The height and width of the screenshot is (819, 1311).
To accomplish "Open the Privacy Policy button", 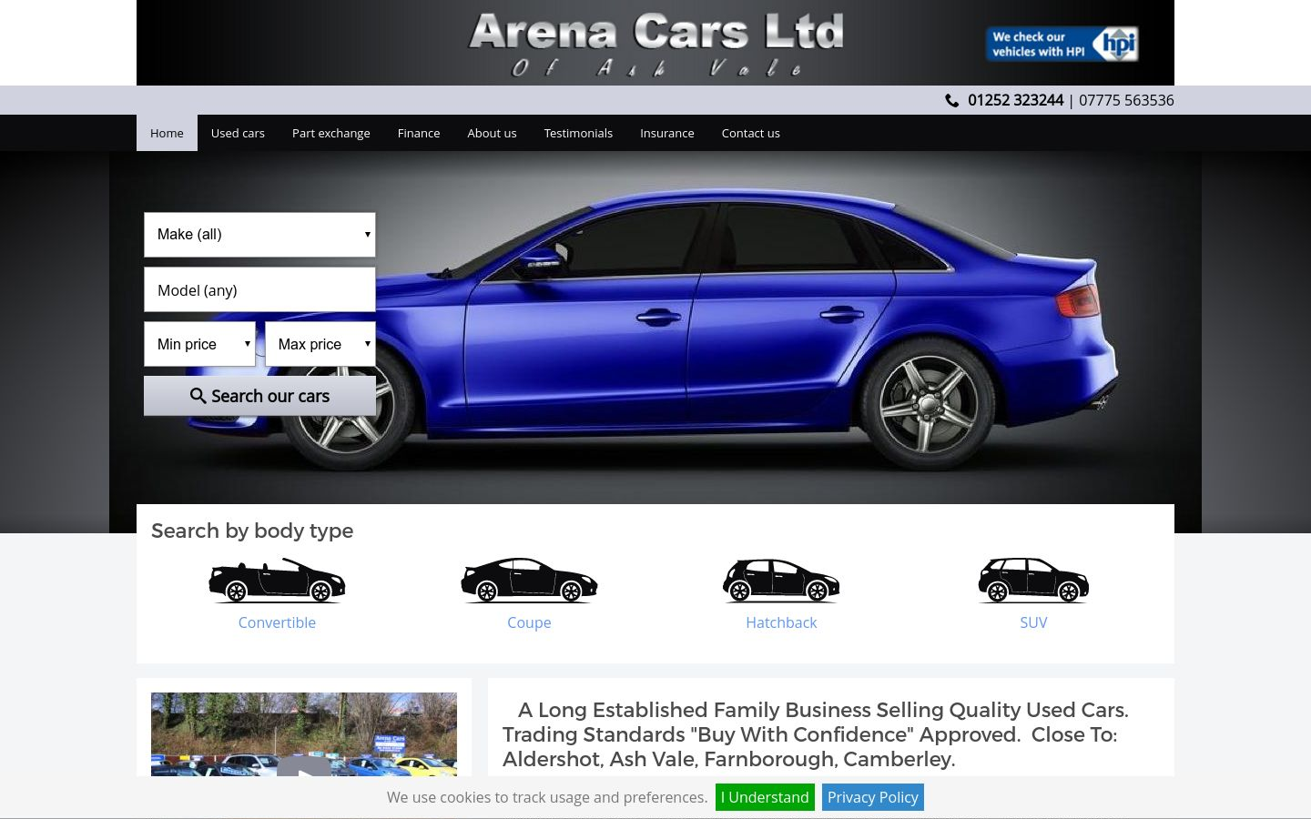I will (x=873, y=797).
